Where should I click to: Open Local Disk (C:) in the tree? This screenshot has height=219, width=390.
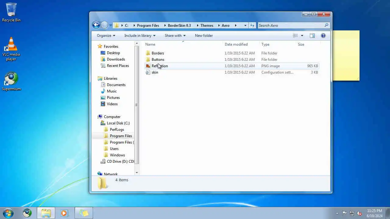click(x=118, y=123)
